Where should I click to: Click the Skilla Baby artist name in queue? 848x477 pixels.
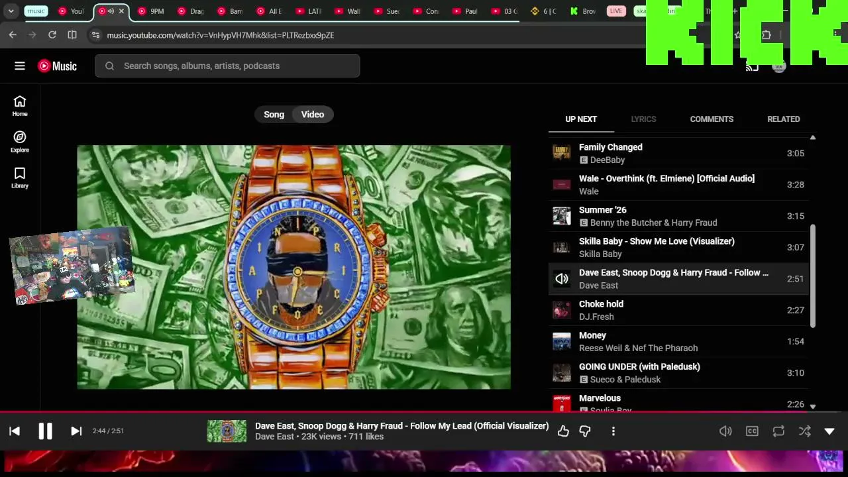600,254
